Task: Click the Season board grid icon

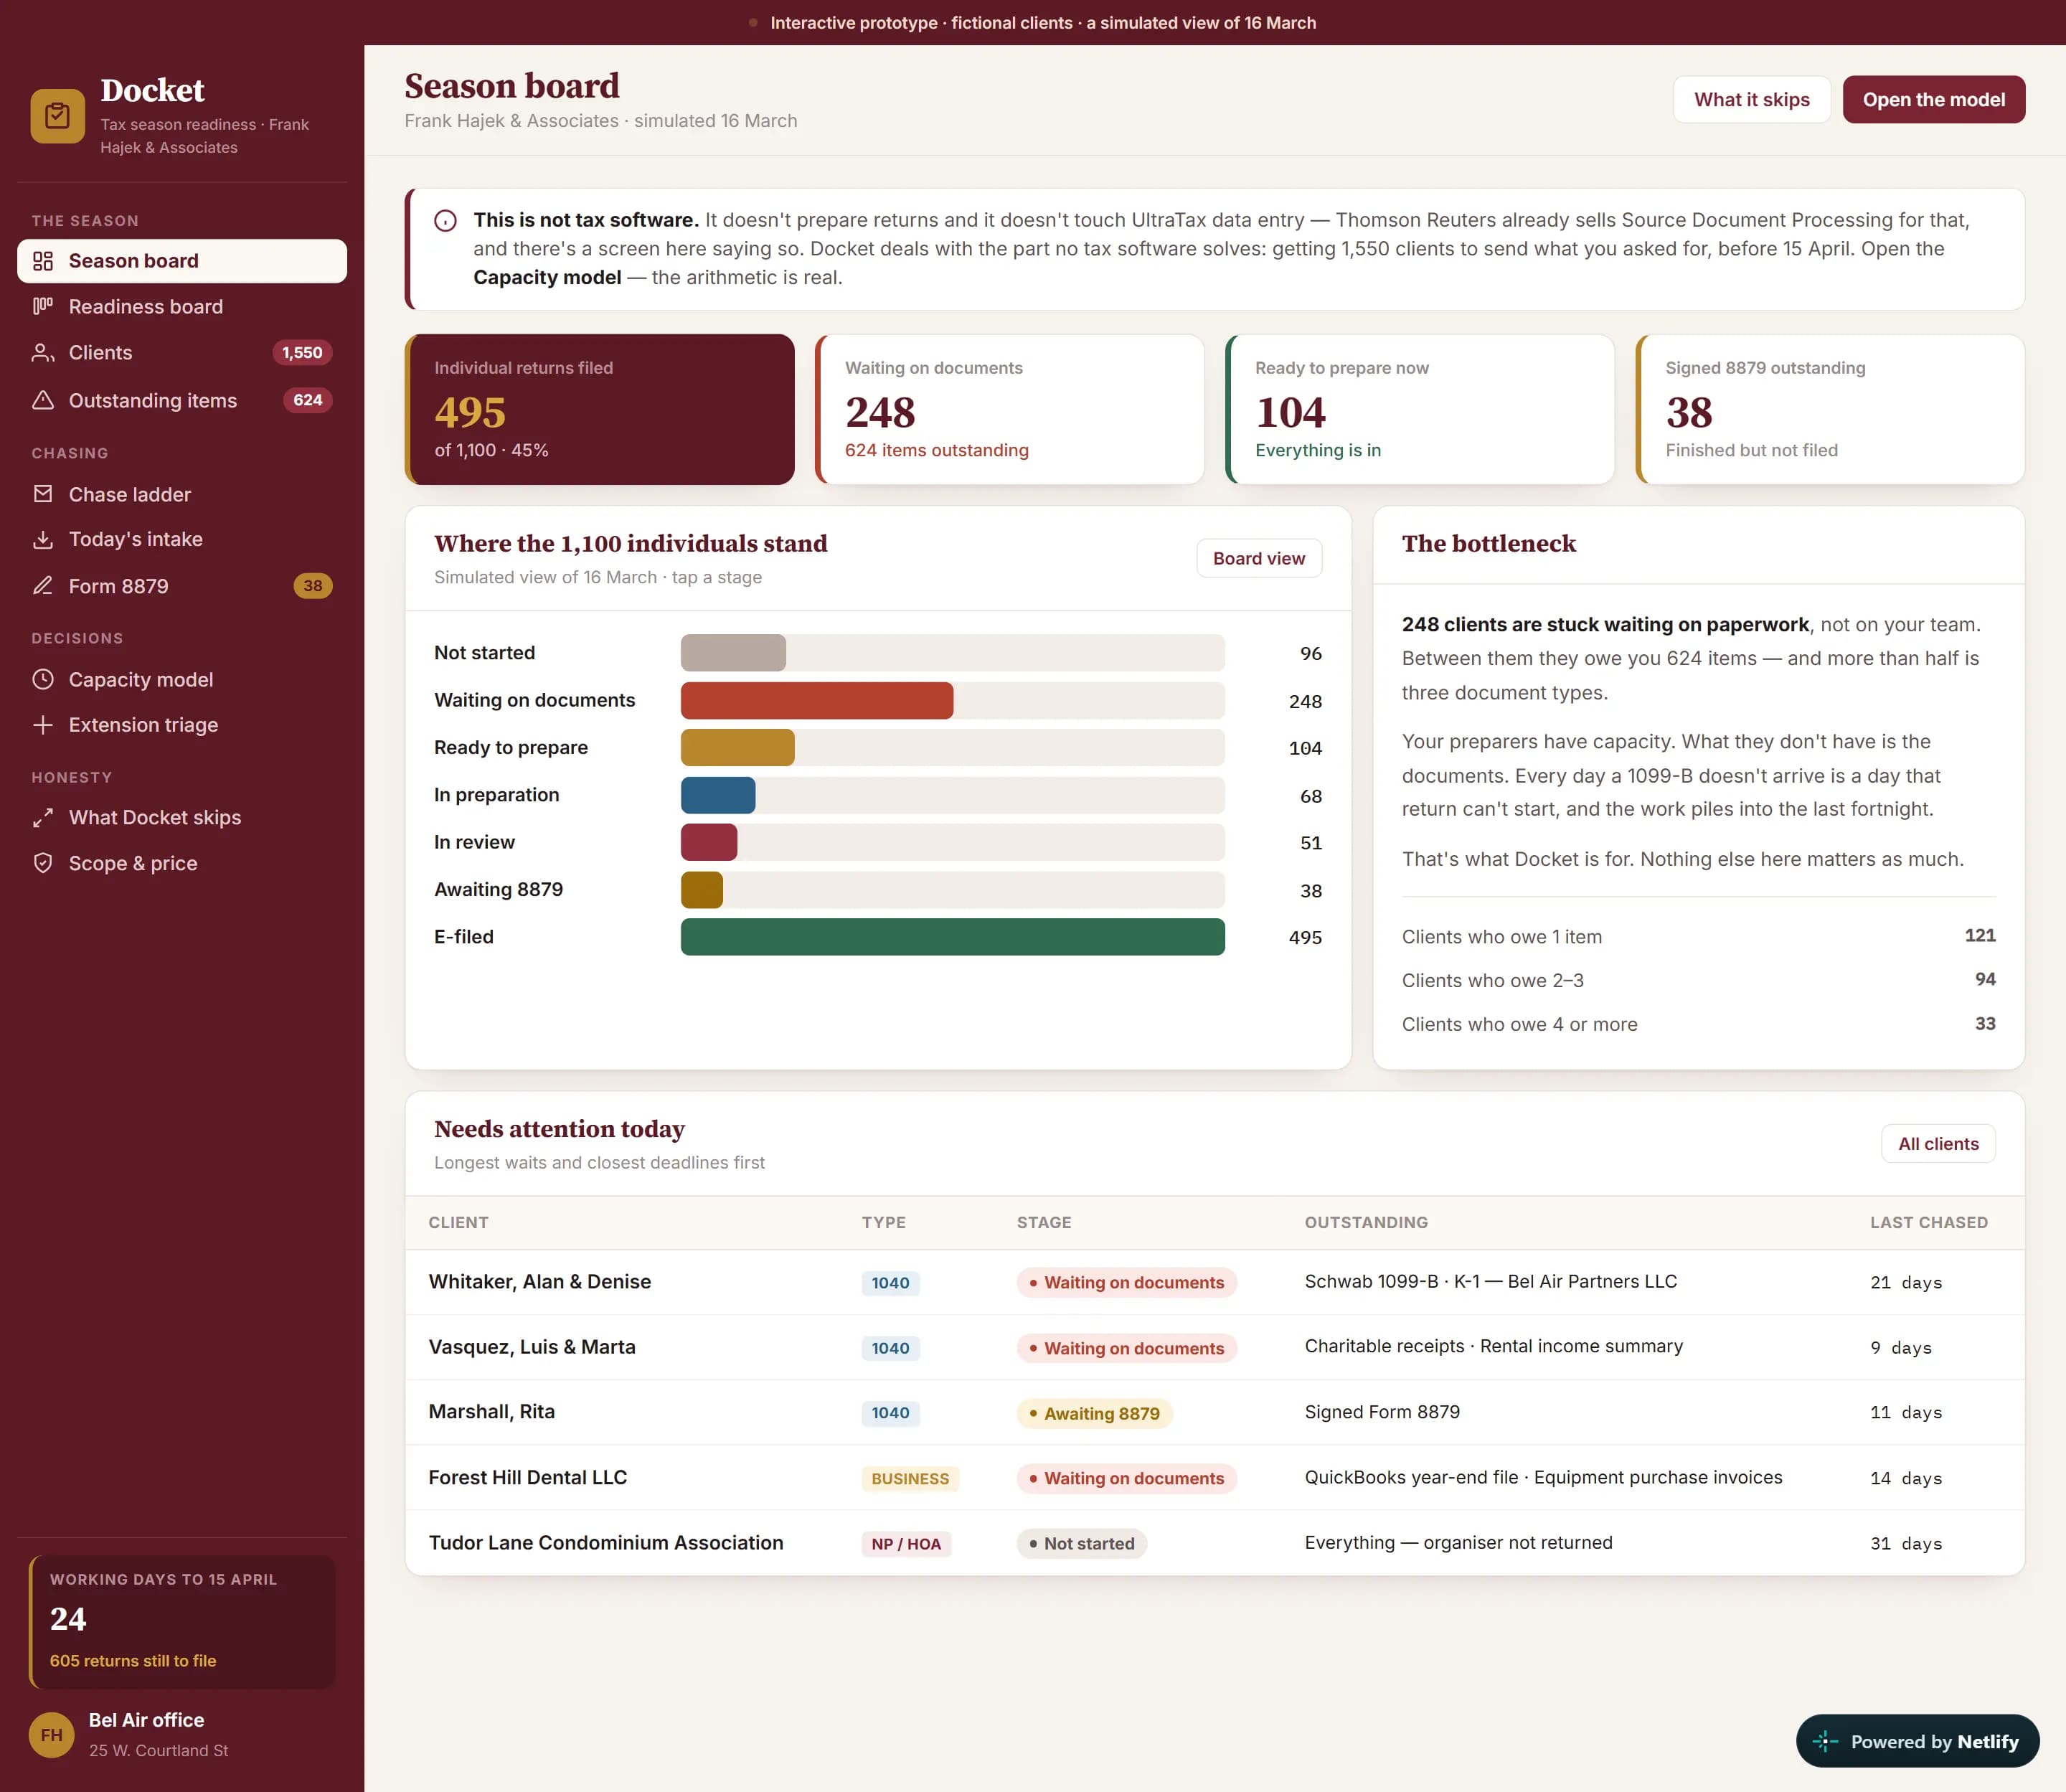Action: point(43,261)
